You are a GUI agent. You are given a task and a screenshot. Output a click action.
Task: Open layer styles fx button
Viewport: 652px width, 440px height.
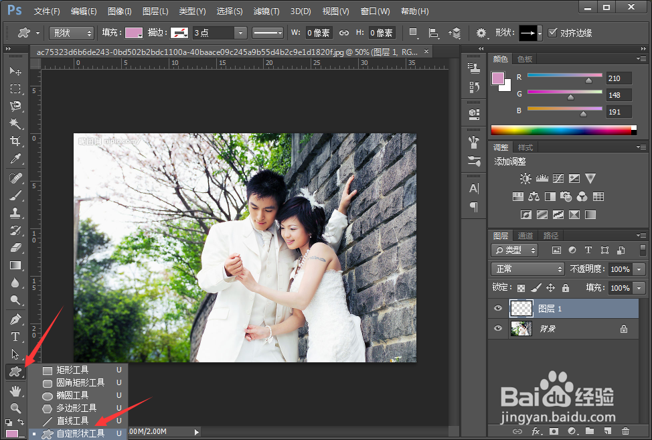tap(536, 431)
